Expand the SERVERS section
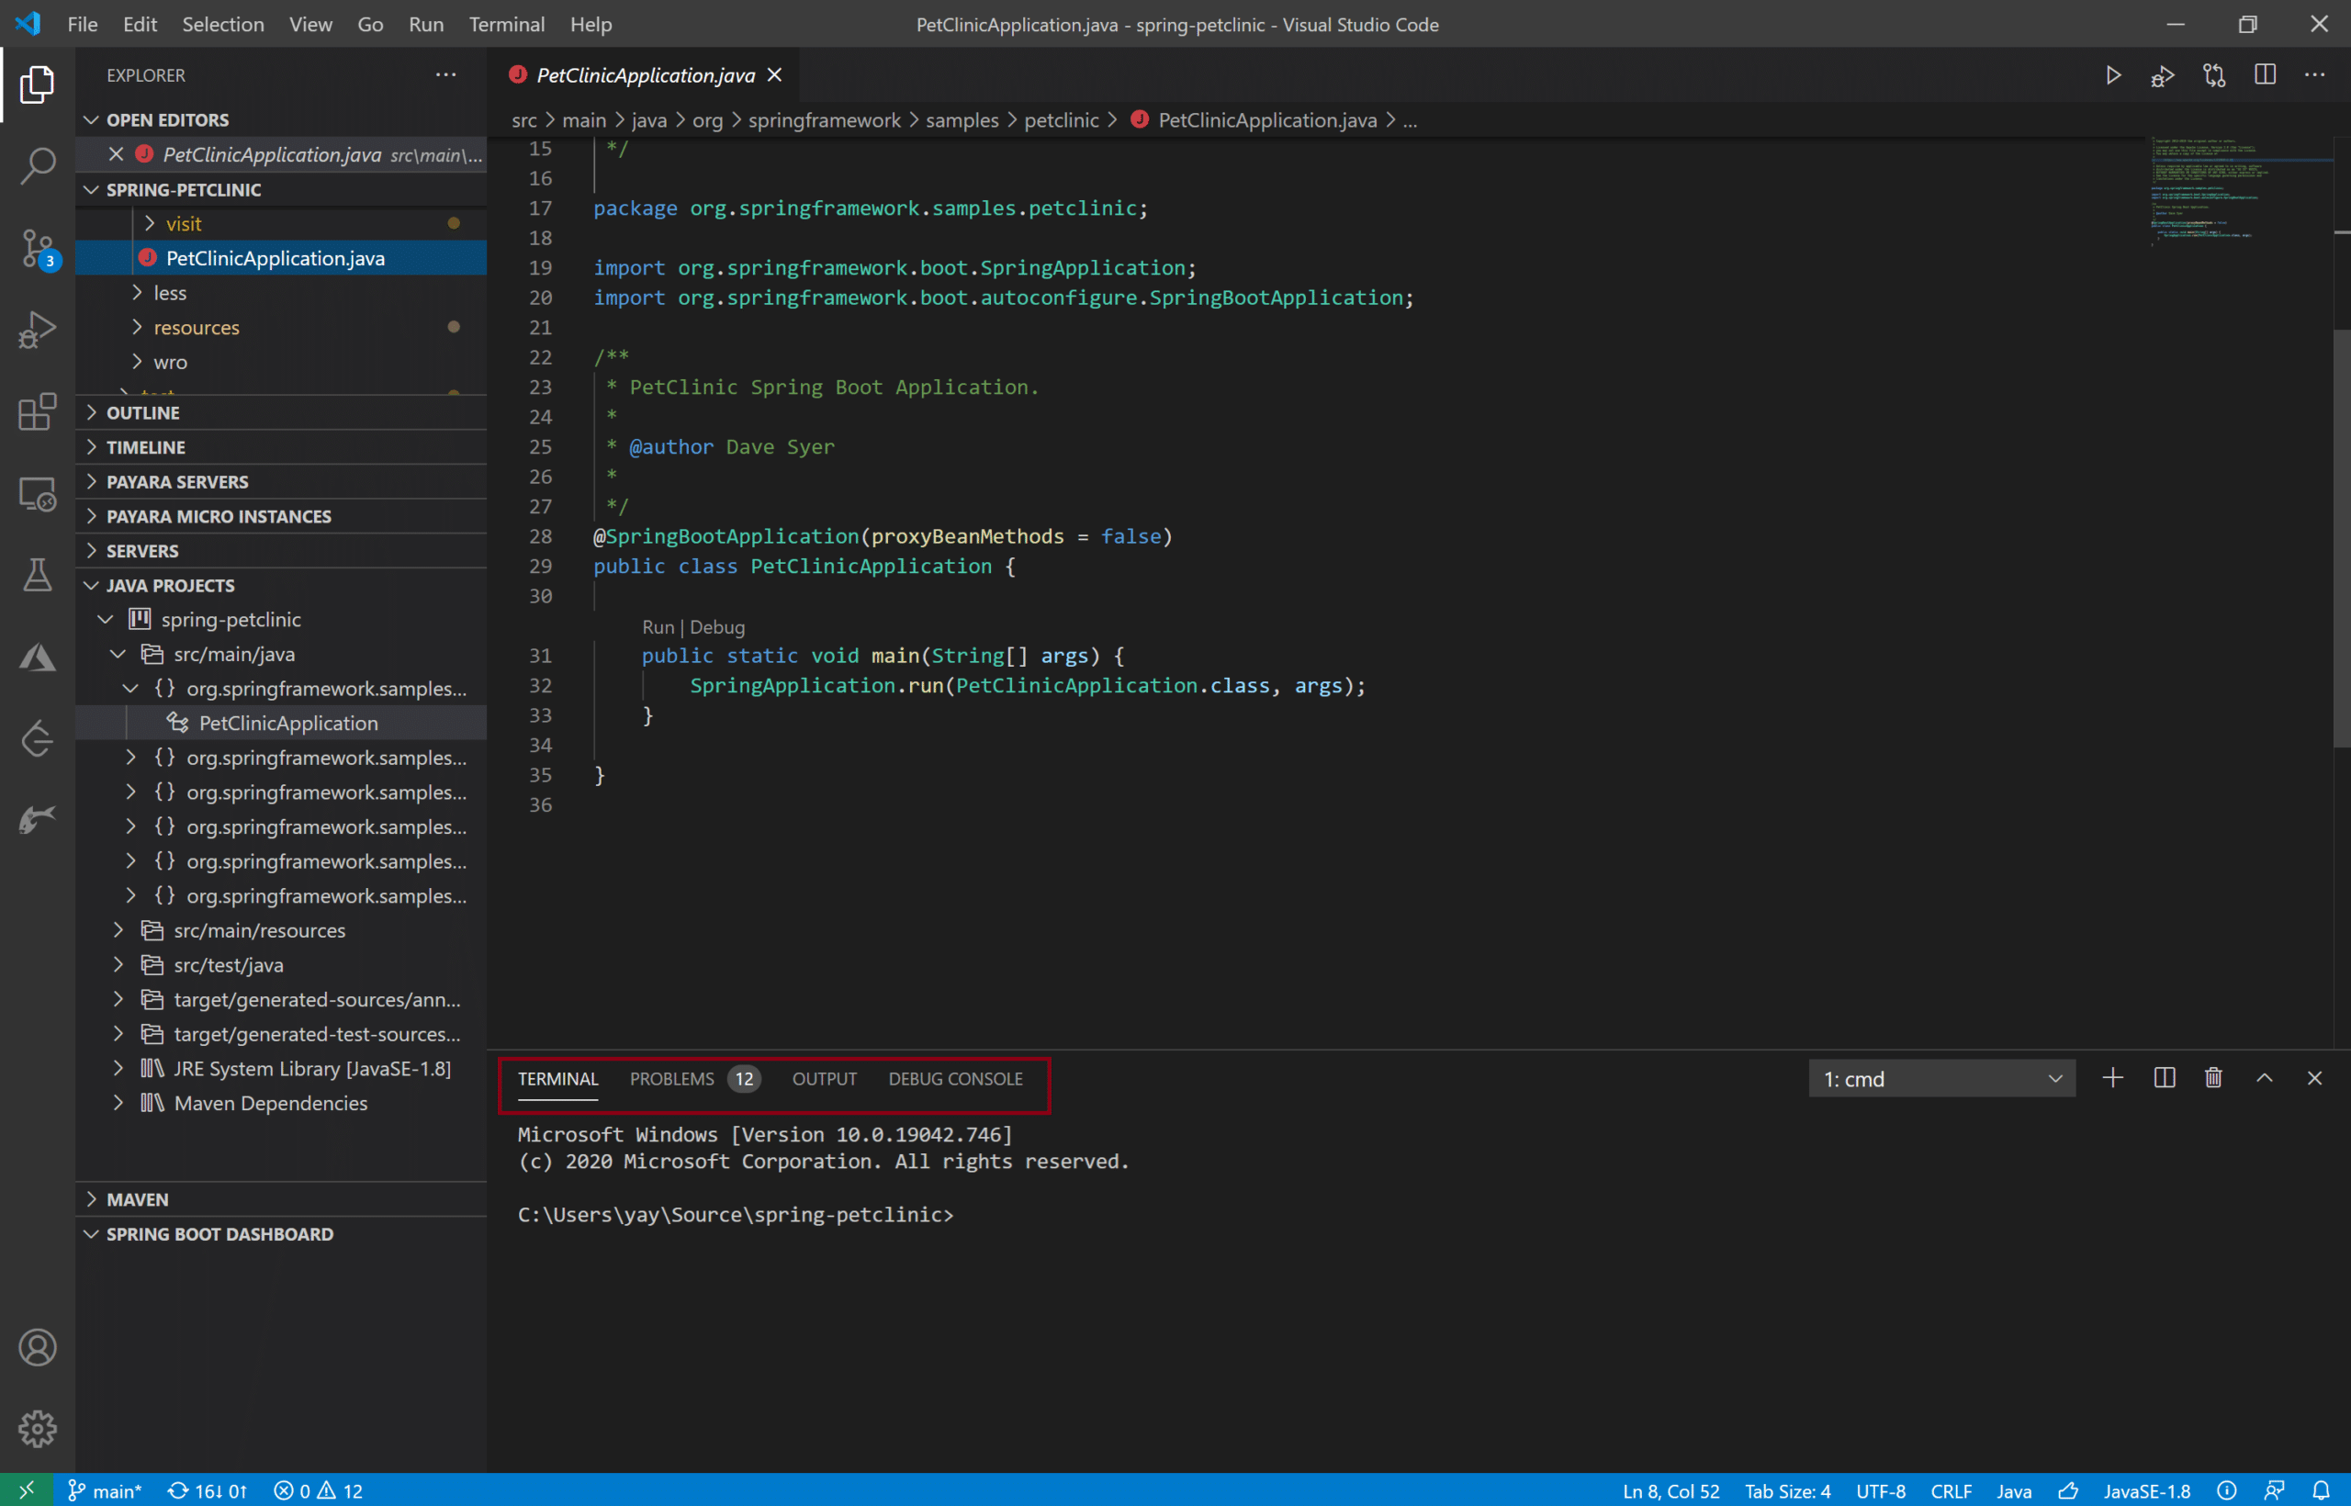2351x1506 pixels. [281, 551]
